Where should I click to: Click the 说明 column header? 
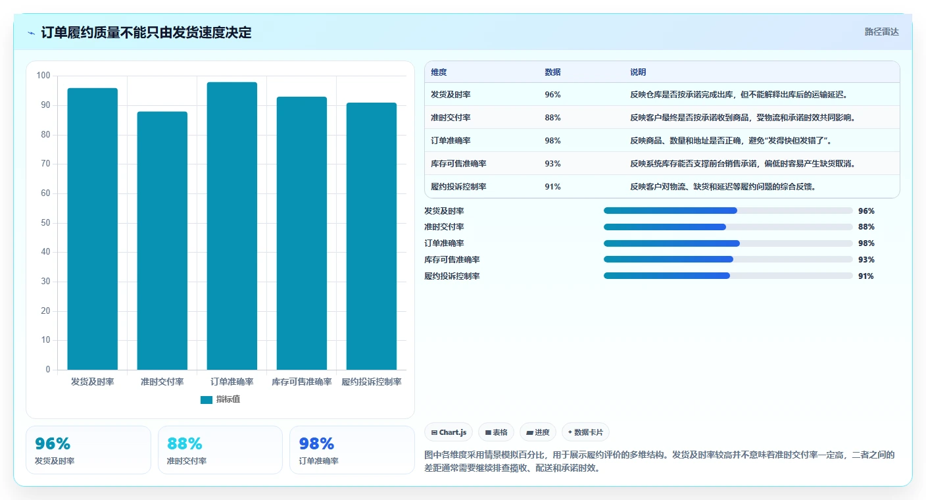pos(638,72)
